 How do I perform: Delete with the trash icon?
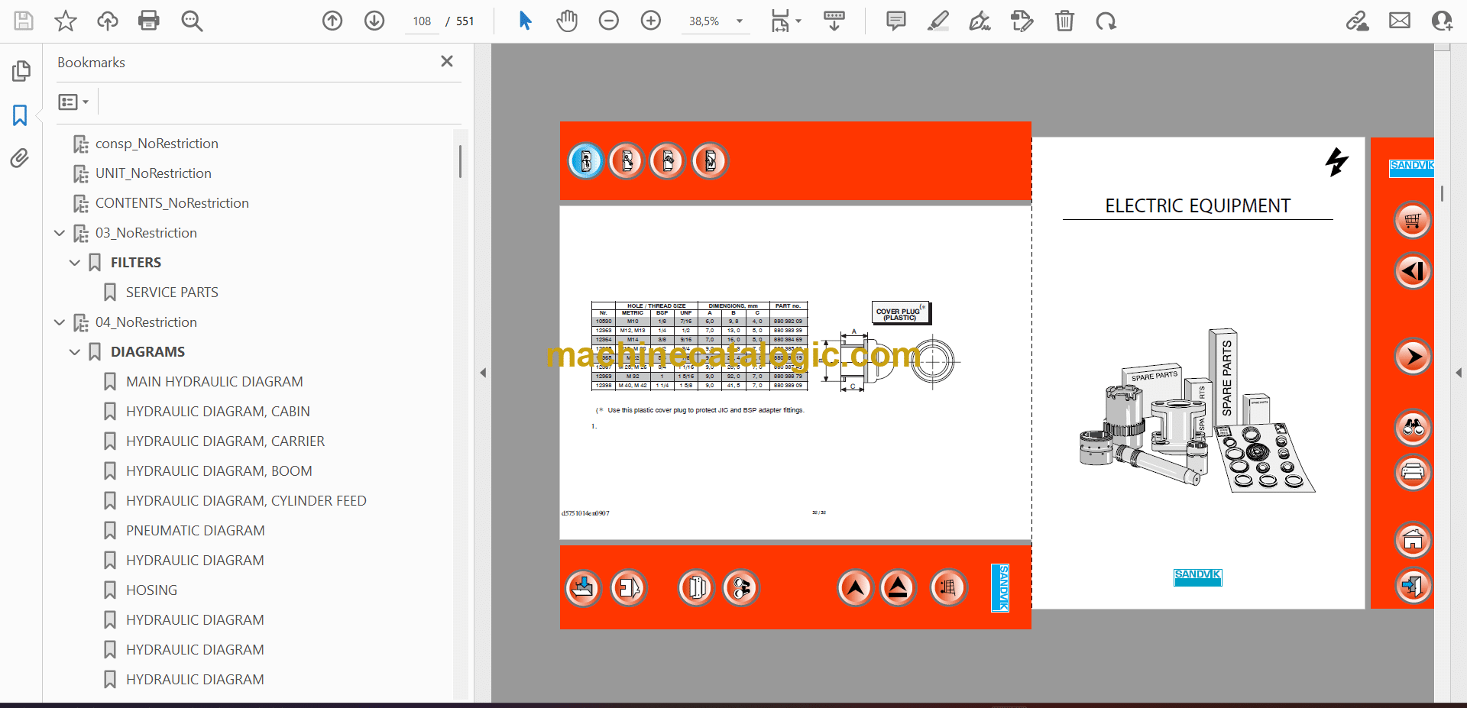click(1064, 21)
